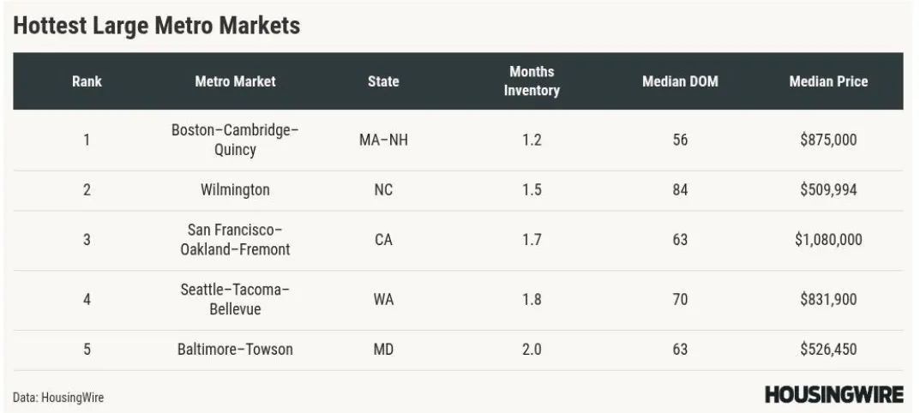
Task: Click the Rank column header
Action: [x=87, y=81]
